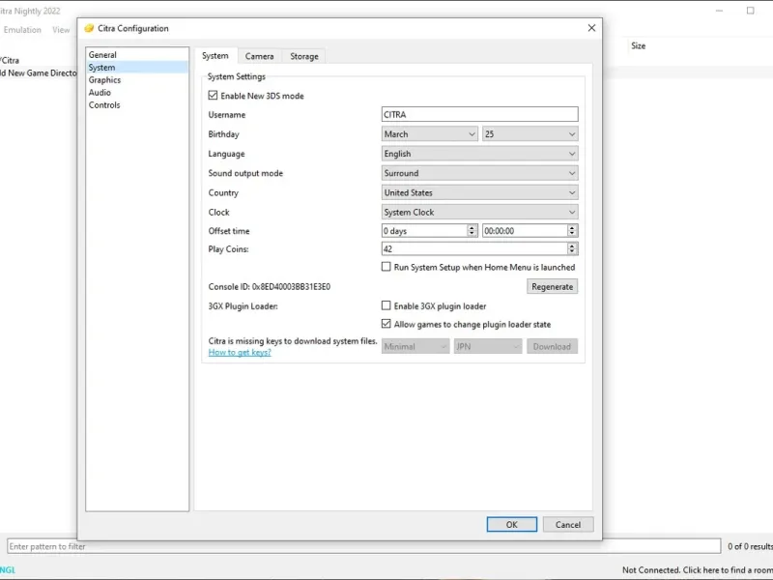Open the birthday month dropdown showing March

coord(429,134)
